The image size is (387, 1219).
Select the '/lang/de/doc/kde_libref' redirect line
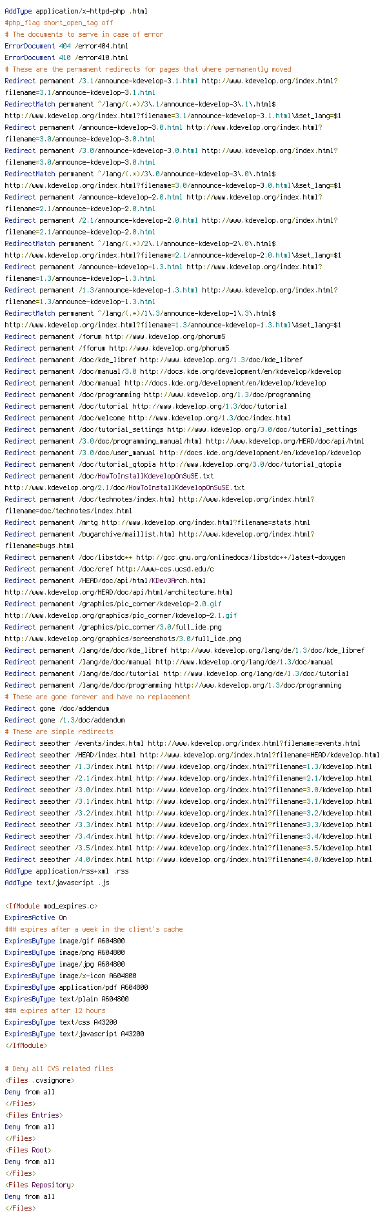click(x=184, y=650)
